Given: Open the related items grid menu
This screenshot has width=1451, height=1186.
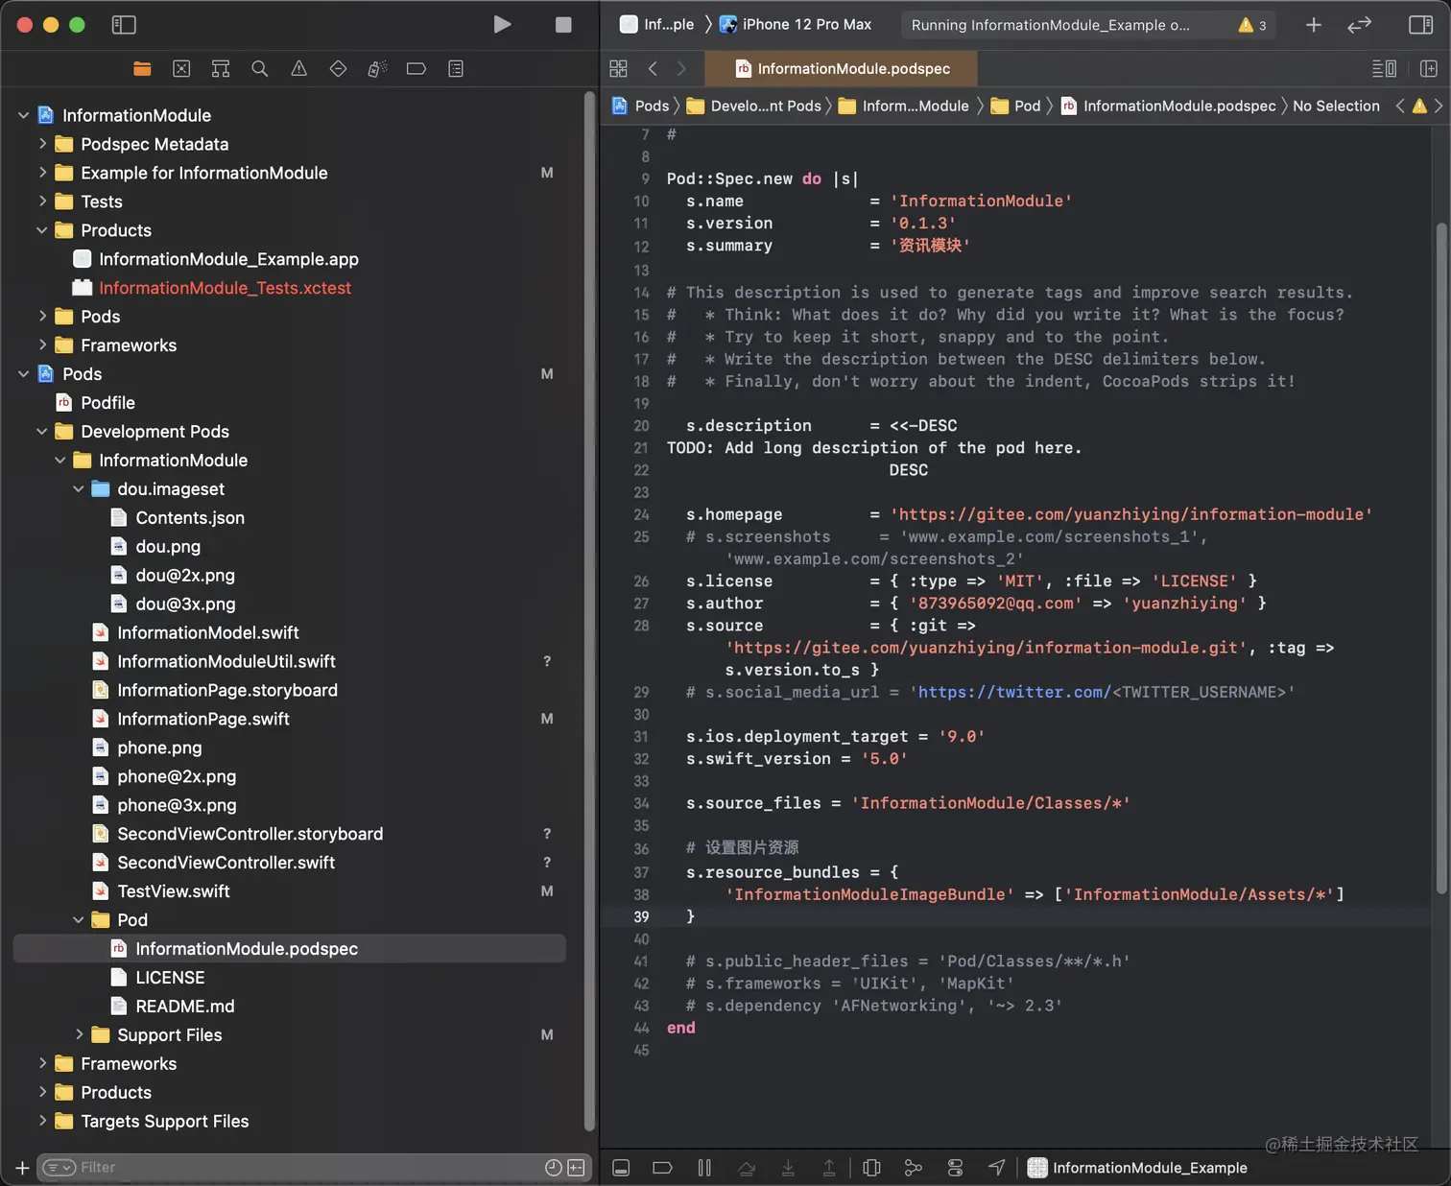Looking at the screenshot, I should (619, 68).
